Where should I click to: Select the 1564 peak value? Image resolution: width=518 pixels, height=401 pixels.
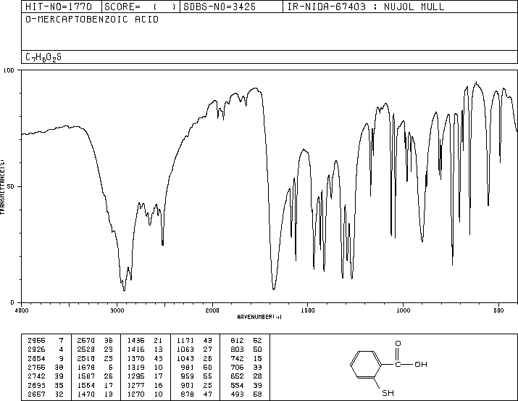coord(86,385)
